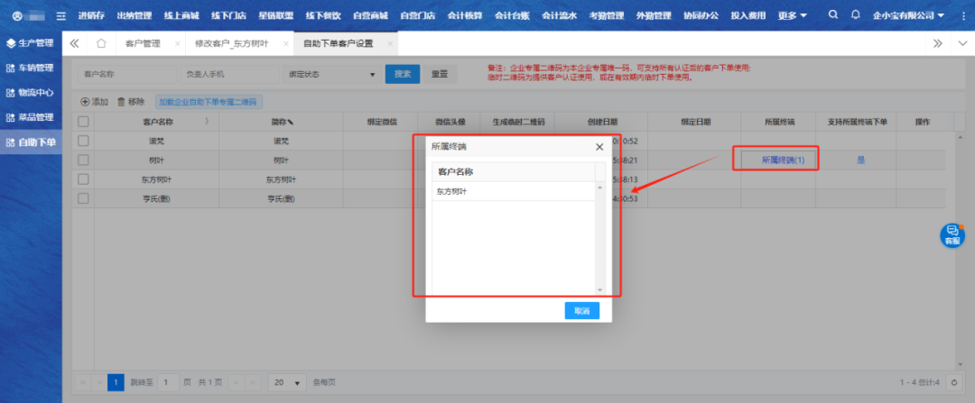
Task: Check the checkbox for row 诺梵
Action: (83, 141)
